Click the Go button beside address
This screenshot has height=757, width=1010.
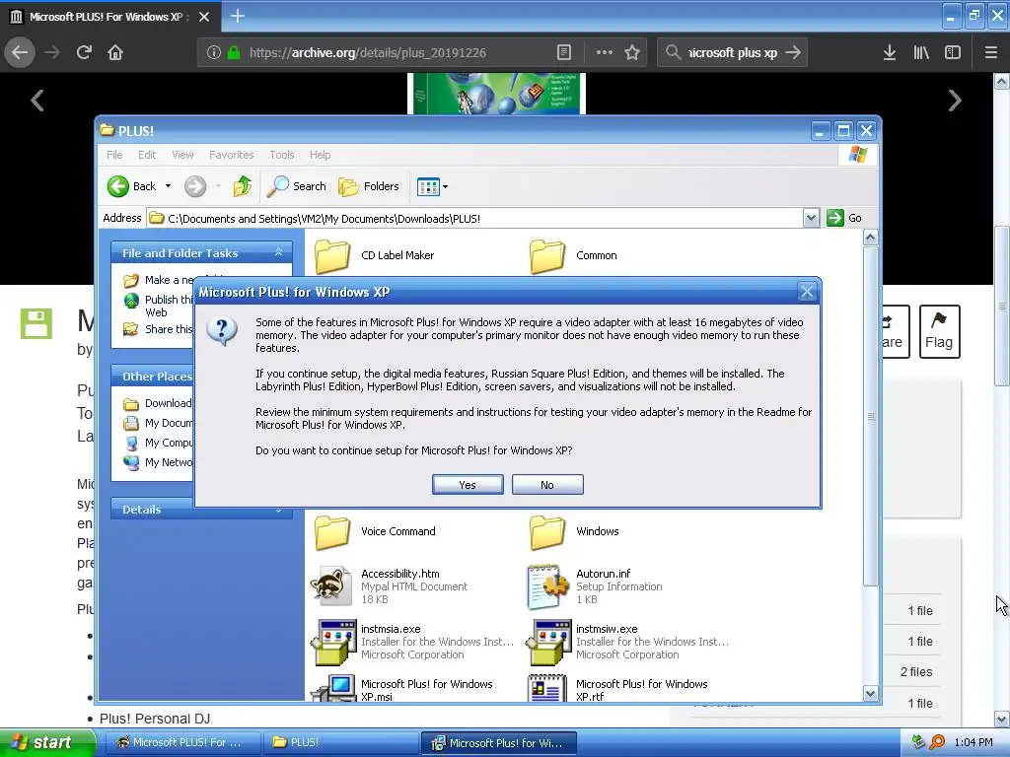click(844, 218)
